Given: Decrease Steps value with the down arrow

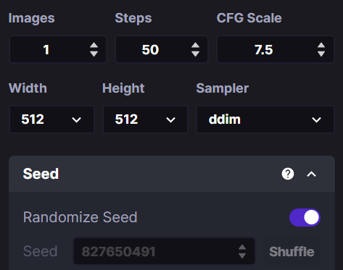Looking at the screenshot, I should (195, 54).
